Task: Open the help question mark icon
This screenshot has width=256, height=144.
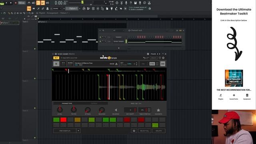Action: pos(131,3)
